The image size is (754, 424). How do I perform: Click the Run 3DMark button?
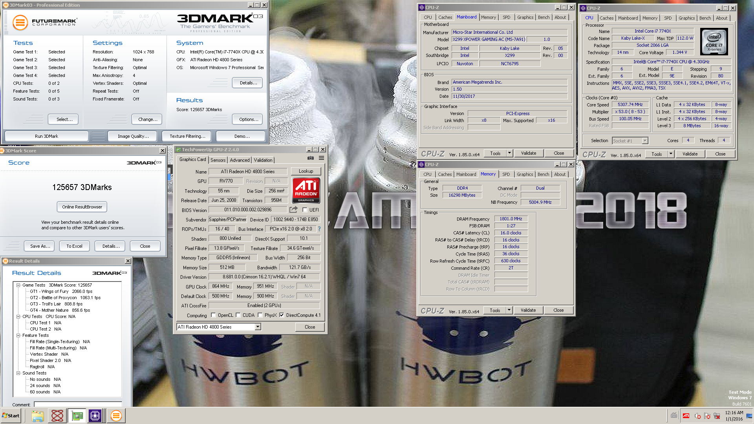click(x=46, y=136)
